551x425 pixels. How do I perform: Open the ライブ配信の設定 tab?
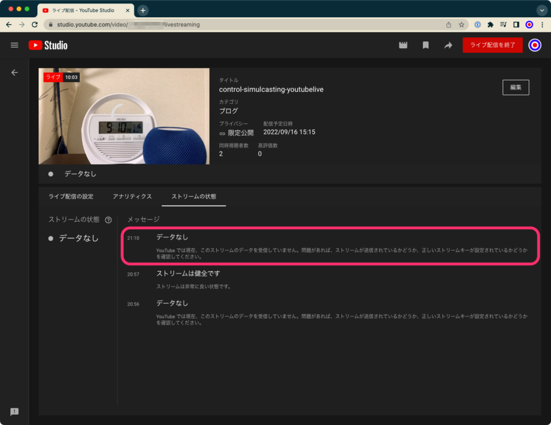coord(70,196)
